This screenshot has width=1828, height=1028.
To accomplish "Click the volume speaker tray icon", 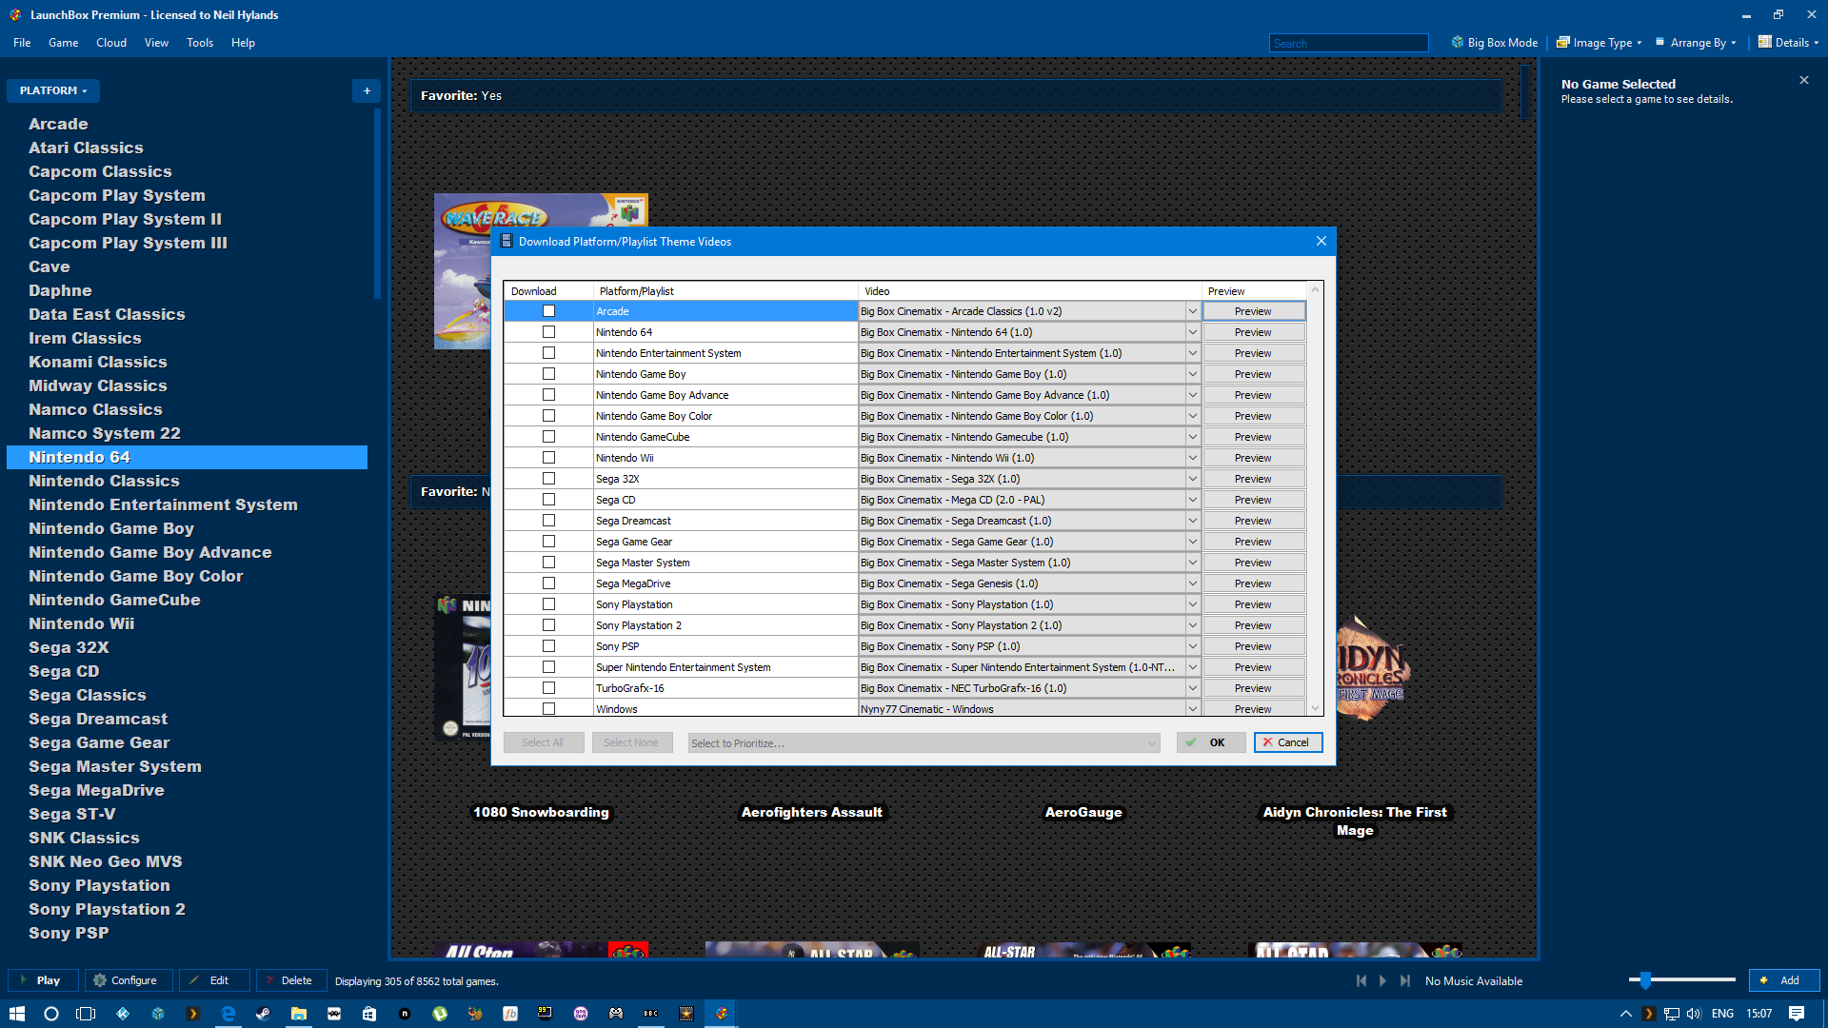I will point(1694,1014).
